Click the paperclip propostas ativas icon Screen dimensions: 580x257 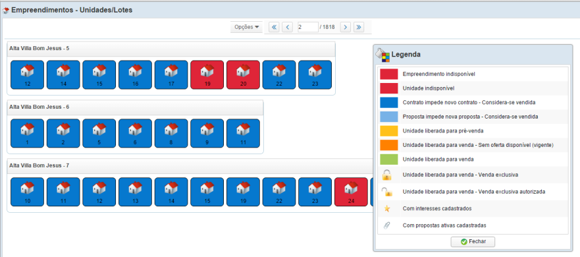(387, 225)
